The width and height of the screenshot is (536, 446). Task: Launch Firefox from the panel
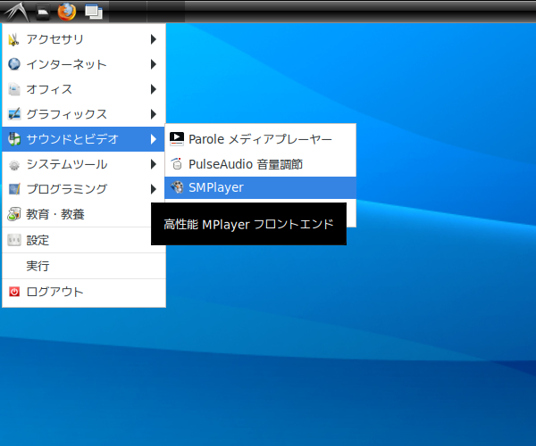(67, 12)
